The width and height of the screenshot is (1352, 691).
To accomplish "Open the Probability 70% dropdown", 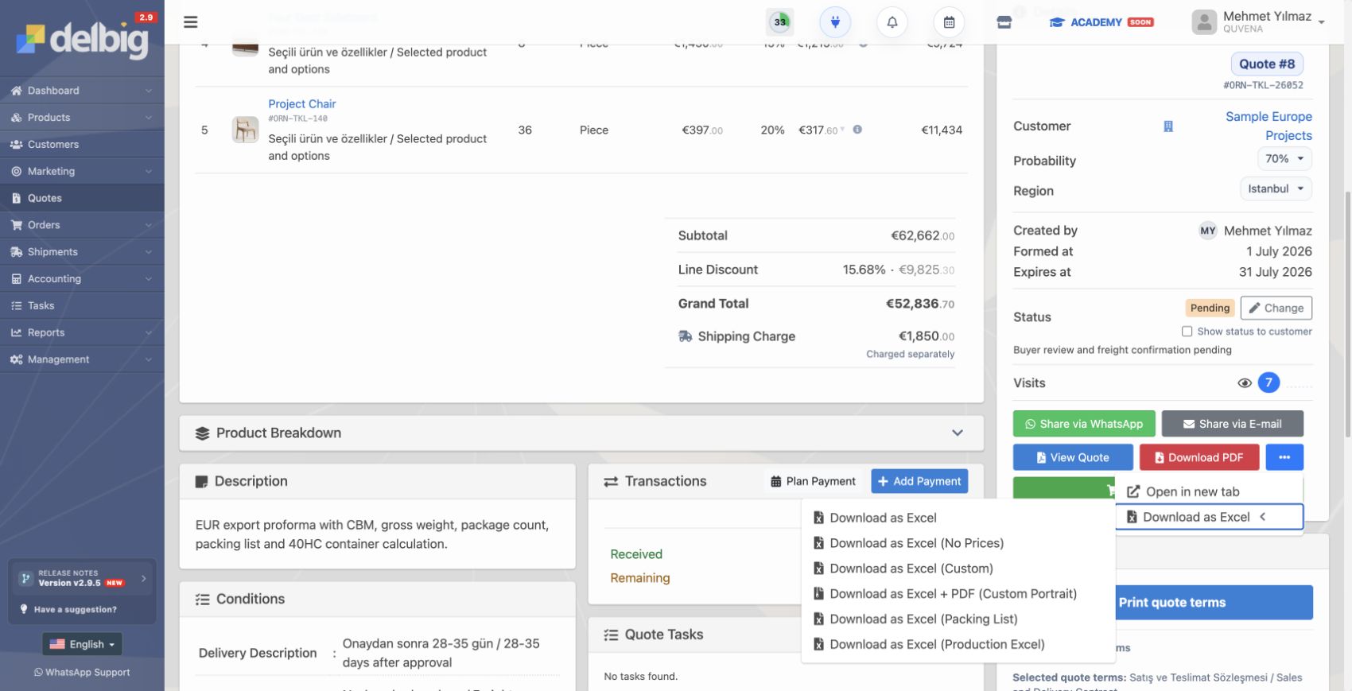I will click(x=1284, y=159).
